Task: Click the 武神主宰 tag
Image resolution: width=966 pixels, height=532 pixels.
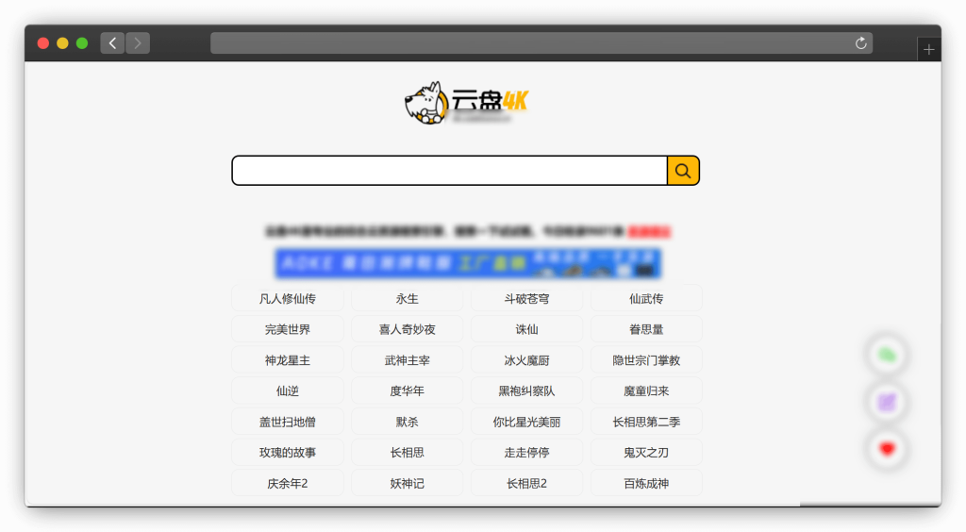Action: point(408,360)
